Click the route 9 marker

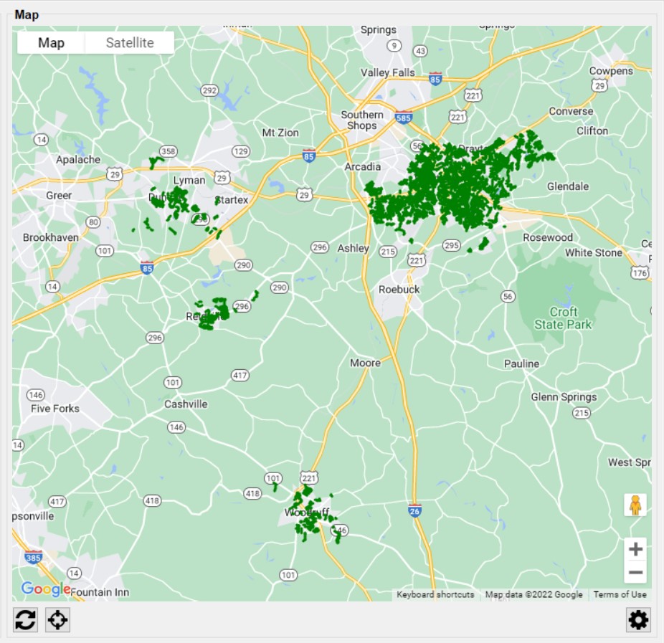(394, 45)
